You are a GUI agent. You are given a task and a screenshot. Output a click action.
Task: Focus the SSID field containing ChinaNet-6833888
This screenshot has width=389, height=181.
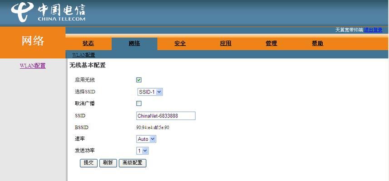click(x=166, y=116)
